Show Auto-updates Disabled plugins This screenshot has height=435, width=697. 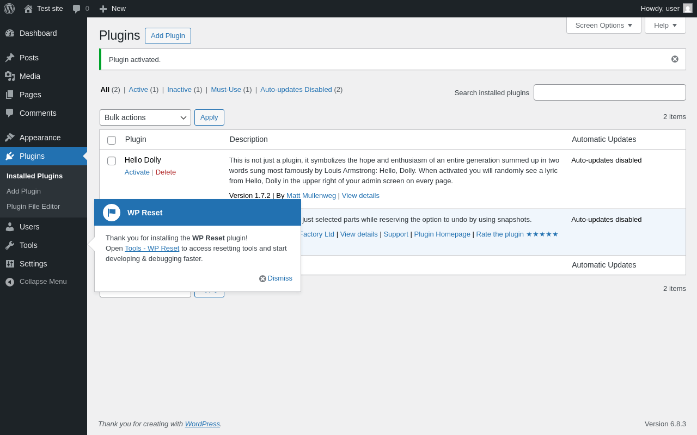pos(296,90)
